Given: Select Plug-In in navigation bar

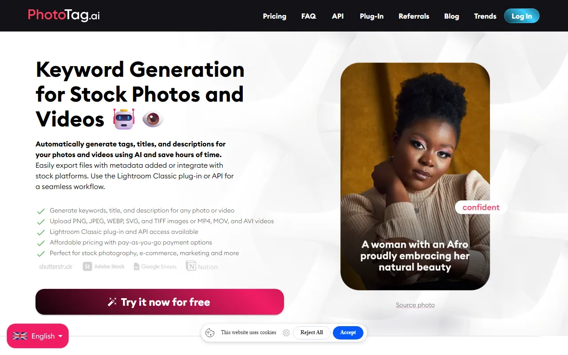Looking at the screenshot, I should 372,16.
